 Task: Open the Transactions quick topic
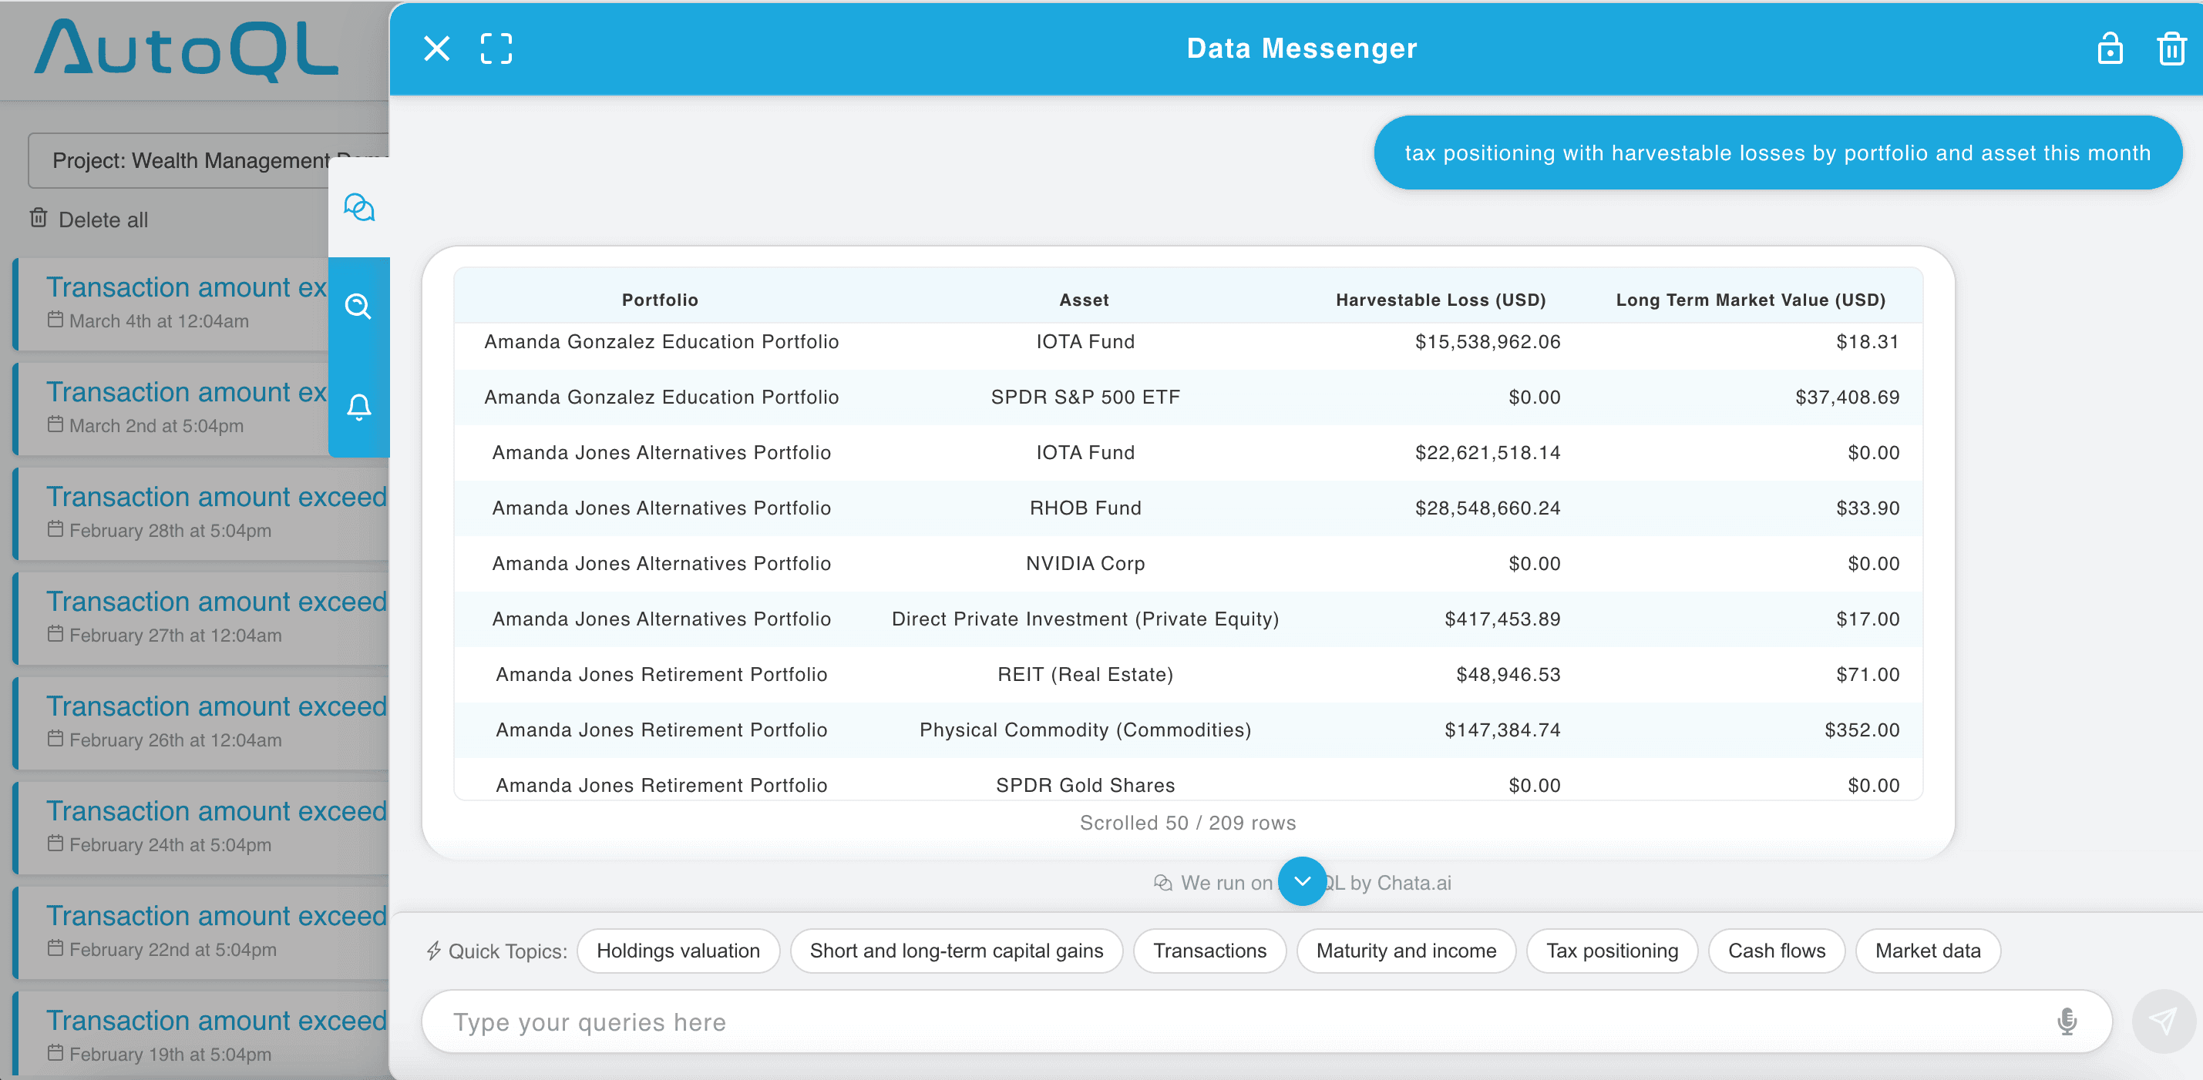pyautogui.click(x=1209, y=951)
